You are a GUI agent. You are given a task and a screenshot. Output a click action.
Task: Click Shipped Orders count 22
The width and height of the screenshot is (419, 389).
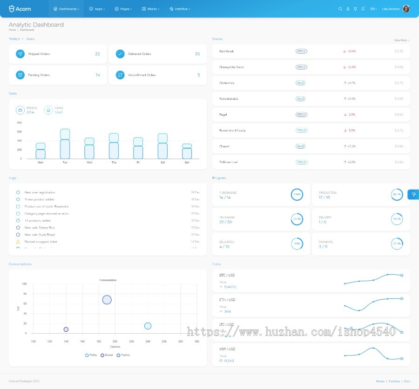tap(98, 54)
